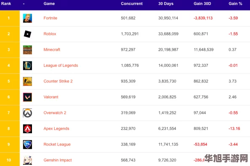Click the Counter Strike 2 icon
The width and height of the screenshot is (250, 166).
point(27,82)
